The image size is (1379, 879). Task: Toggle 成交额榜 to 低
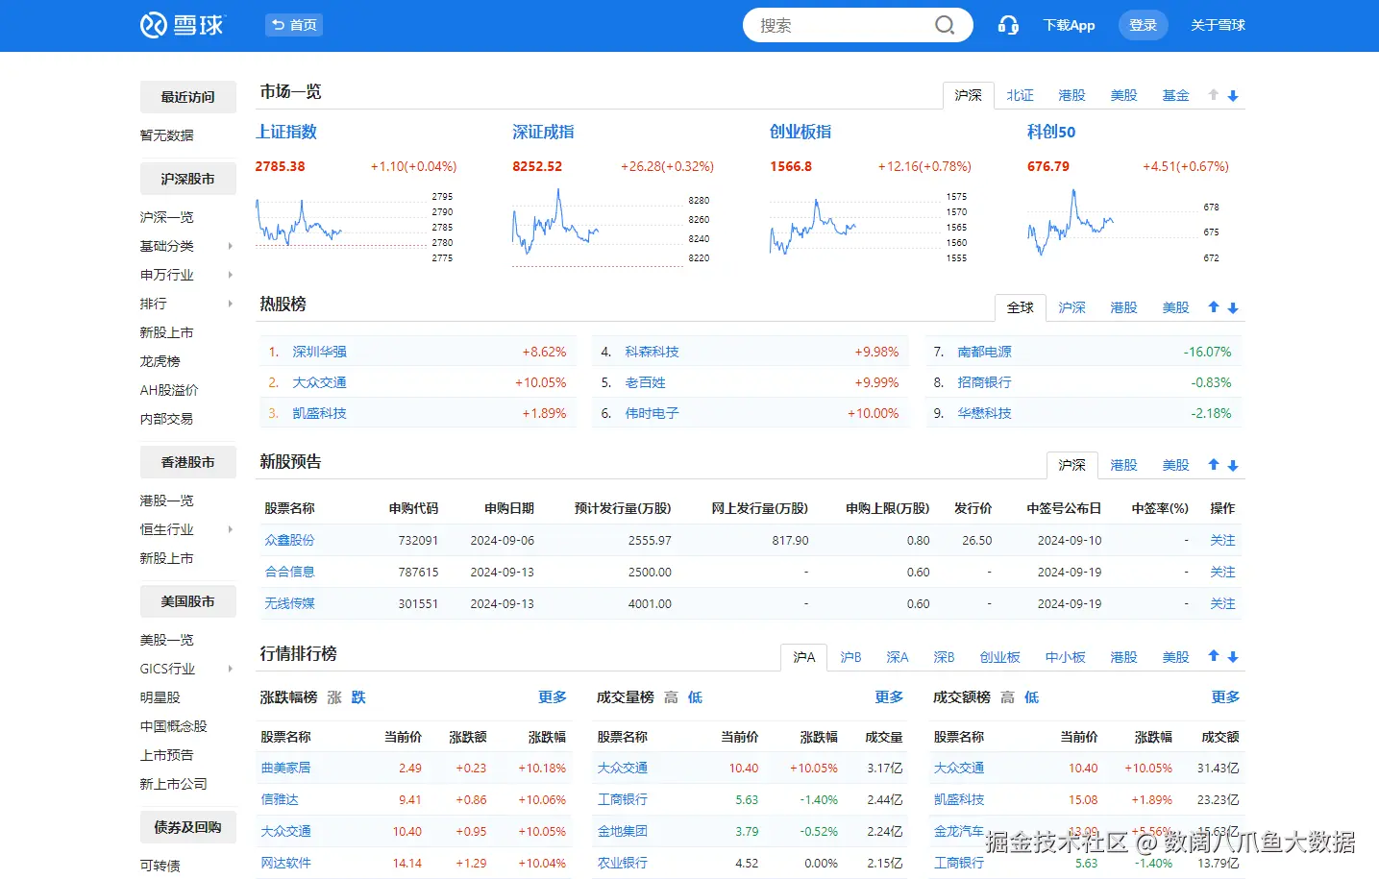pyautogui.click(x=1031, y=697)
